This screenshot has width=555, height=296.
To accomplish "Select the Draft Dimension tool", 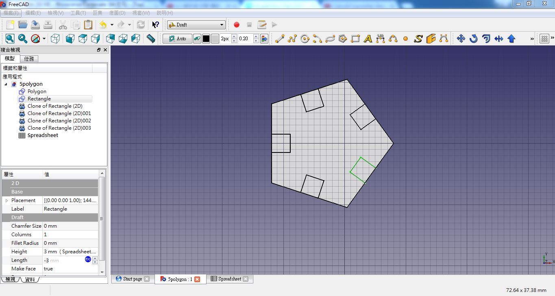I will [381, 39].
